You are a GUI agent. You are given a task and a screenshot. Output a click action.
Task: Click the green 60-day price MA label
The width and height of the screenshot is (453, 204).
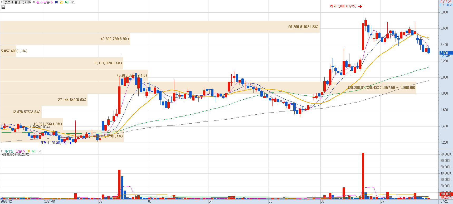click(67, 2)
